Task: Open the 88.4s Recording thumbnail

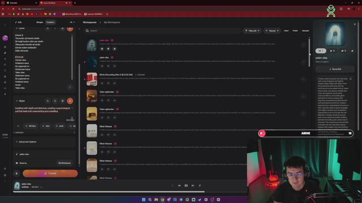Action: [x=92, y=79]
